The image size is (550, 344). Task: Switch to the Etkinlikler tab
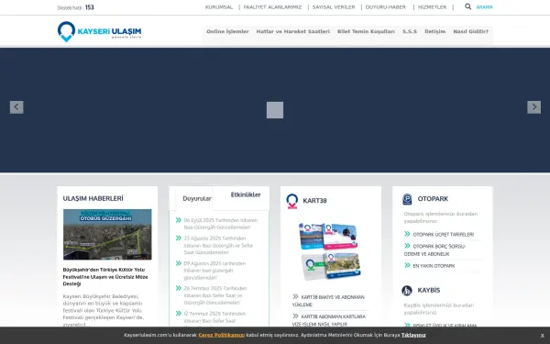[246, 194]
